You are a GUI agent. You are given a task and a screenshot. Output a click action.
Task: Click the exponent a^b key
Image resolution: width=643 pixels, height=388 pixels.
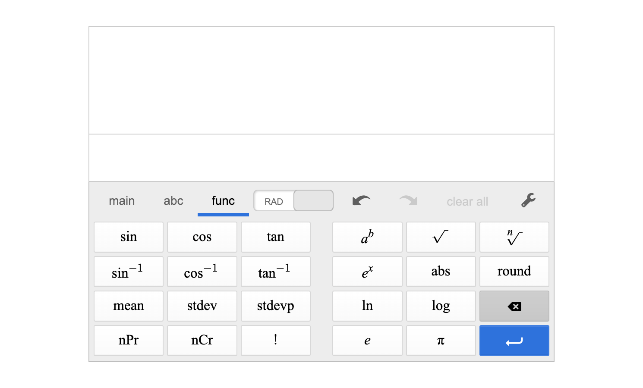[367, 237]
